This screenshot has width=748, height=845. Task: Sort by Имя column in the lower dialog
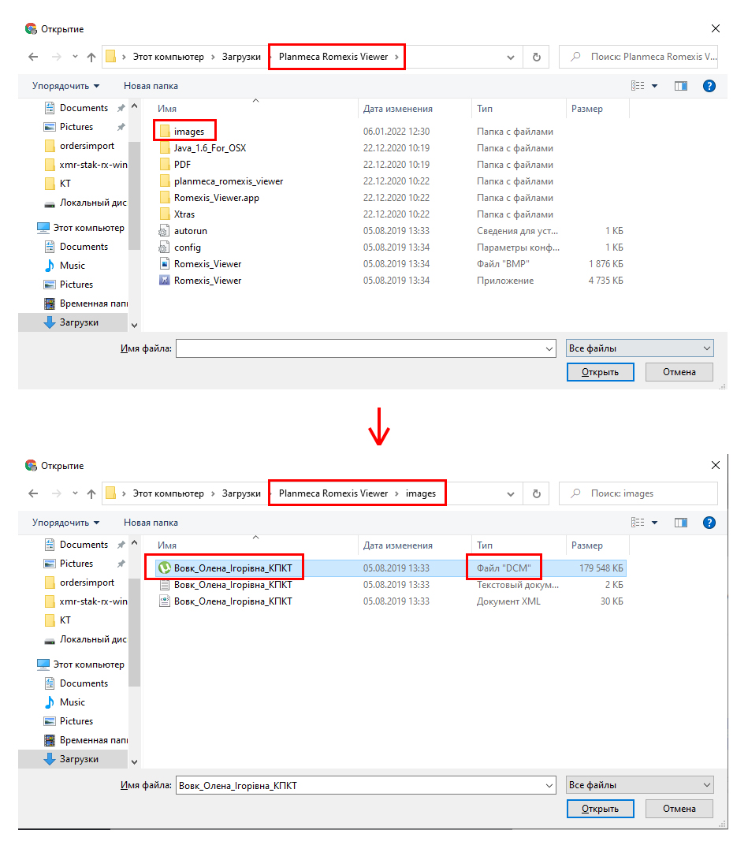(167, 545)
